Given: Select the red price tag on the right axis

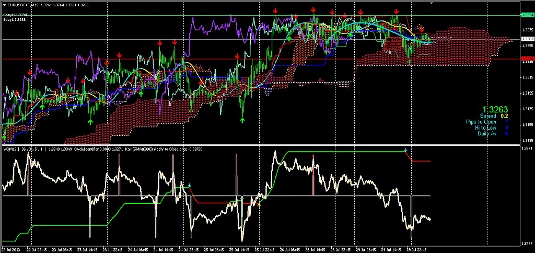Looking at the screenshot, I should tap(527, 59).
